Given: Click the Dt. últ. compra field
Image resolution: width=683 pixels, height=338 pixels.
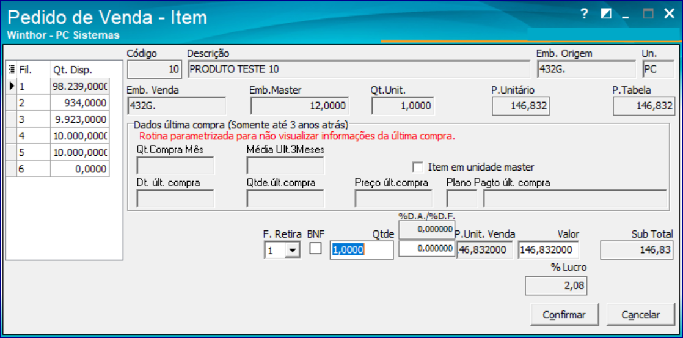Looking at the screenshot, I should tap(175, 199).
